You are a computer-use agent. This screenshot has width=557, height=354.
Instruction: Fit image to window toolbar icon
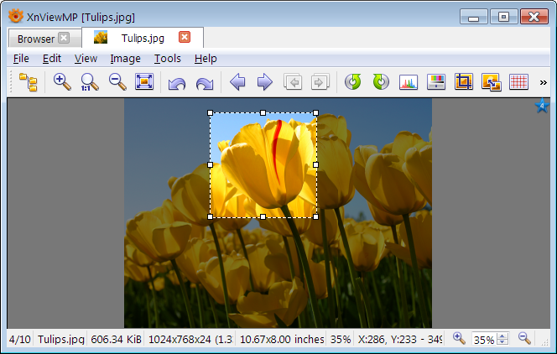click(144, 82)
